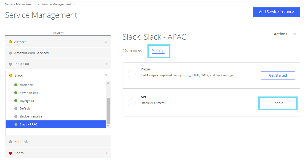
Task: Click the red status dot beside Zoom
Action: click(11, 153)
